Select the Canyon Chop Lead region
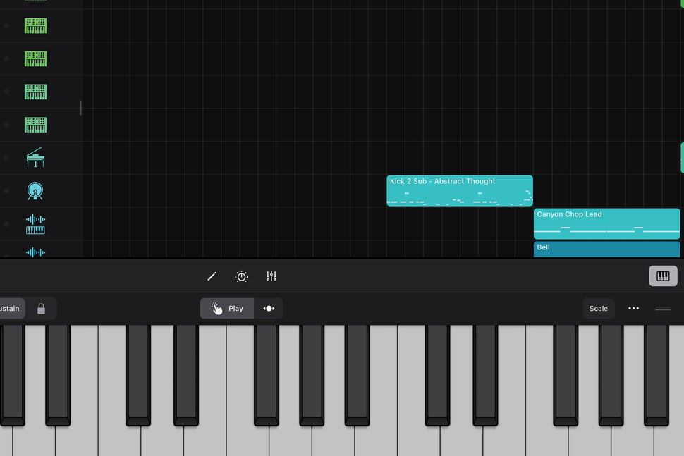 [x=606, y=223]
